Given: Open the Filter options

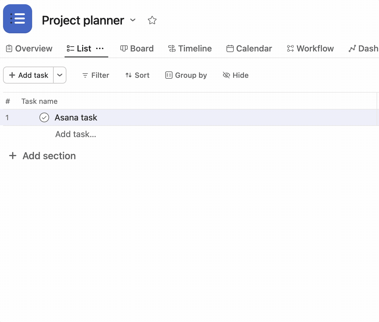Looking at the screenshot, I should coord(96,75).
